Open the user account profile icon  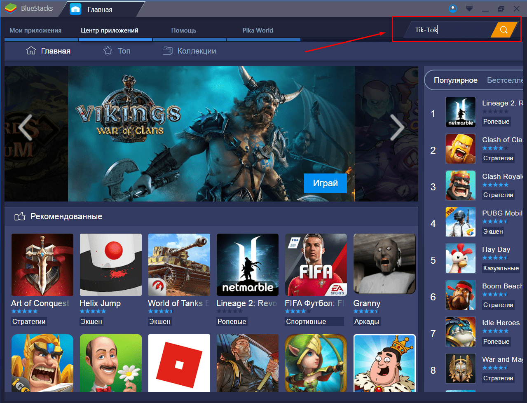click(452, 9)
